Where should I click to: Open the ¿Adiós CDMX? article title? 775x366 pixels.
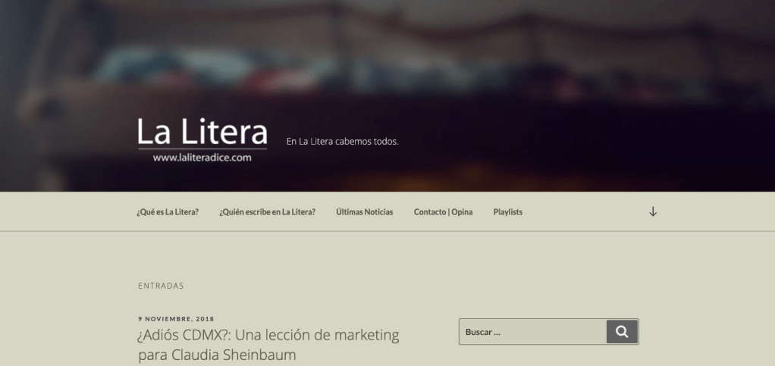268,335
